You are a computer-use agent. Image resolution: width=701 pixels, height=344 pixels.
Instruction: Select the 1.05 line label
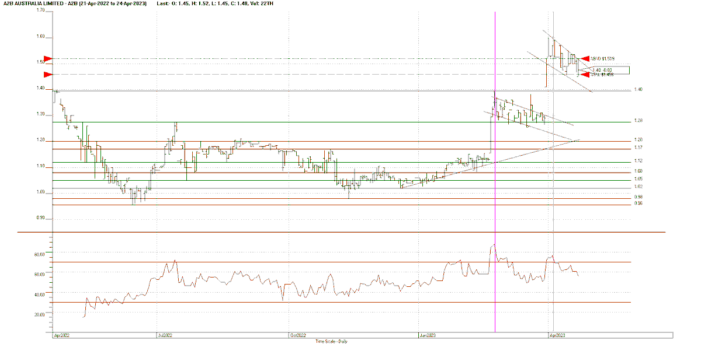pos(638,179)
